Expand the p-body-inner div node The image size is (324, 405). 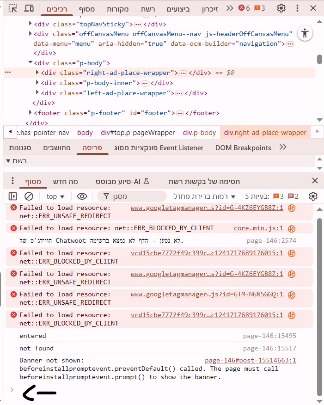pyautogui.click(x=37, y=83)
